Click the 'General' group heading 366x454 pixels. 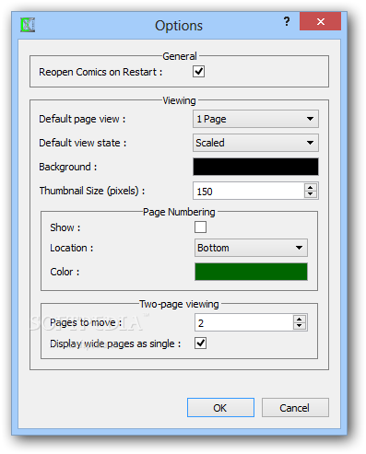click(180, 56)
